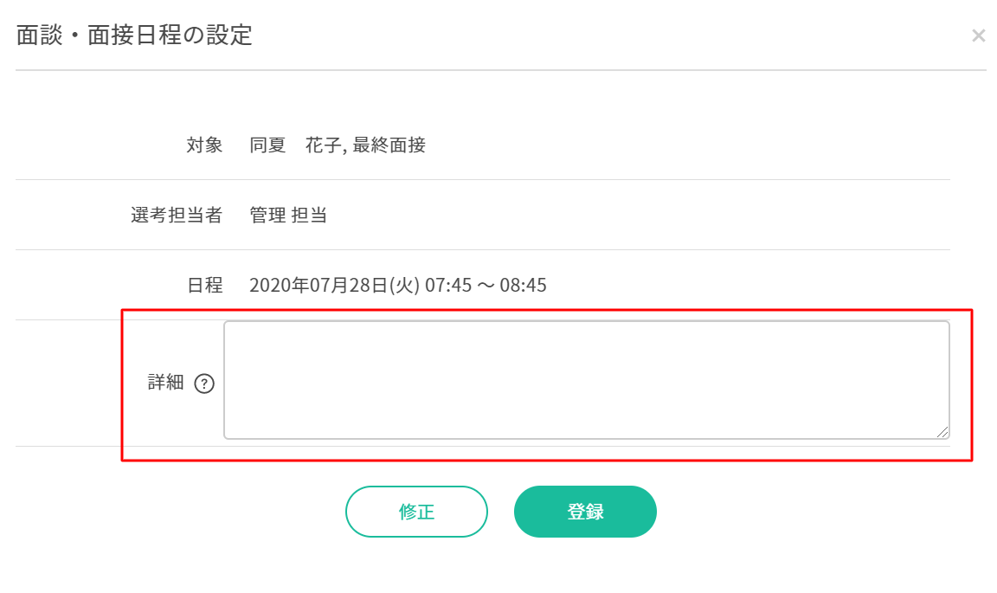The width and height of the screenshot is (997, 593).
Task: Submit with the 登録 button
Action: point(585,512)
